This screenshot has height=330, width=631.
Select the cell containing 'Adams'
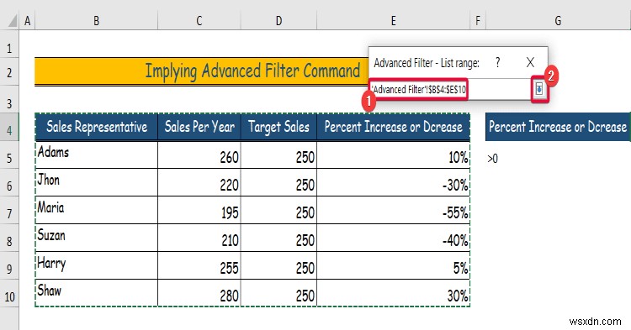coord(97,155)
